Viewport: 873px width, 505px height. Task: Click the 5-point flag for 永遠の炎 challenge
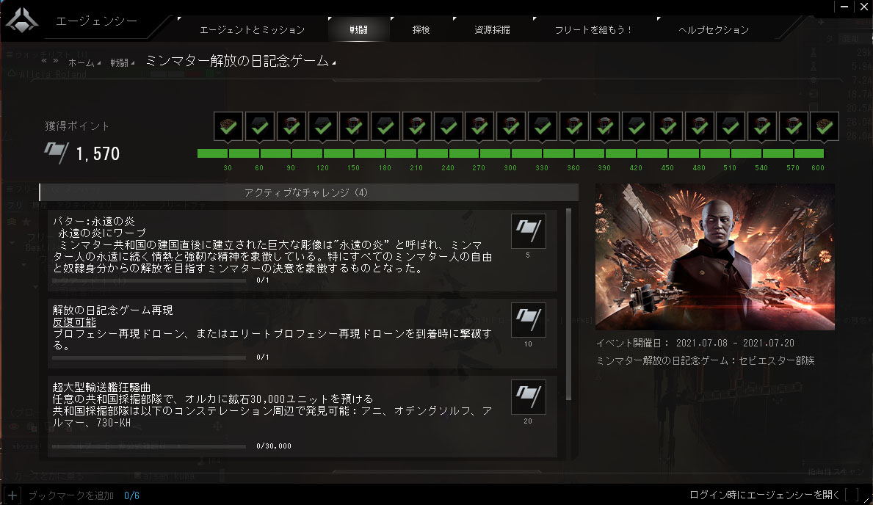529,231
